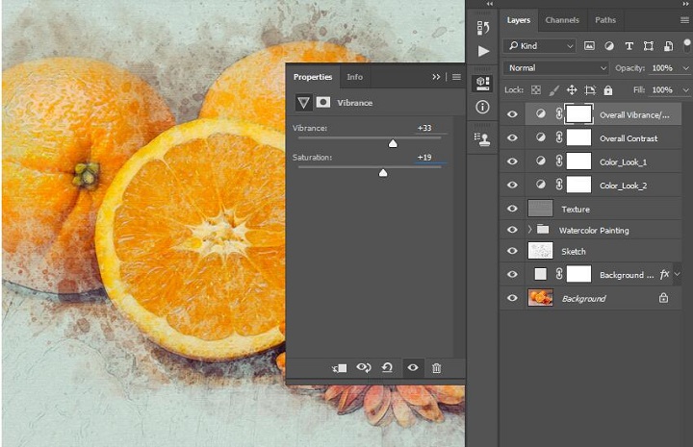This screenshot has width=693, height=447.
Task: Hide the Color_Look_2 layer
Action: 512,185
